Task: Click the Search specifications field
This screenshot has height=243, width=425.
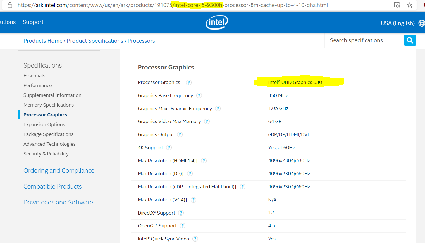Action: (364, 40)
